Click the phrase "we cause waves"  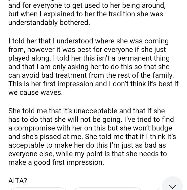[35, 93]
